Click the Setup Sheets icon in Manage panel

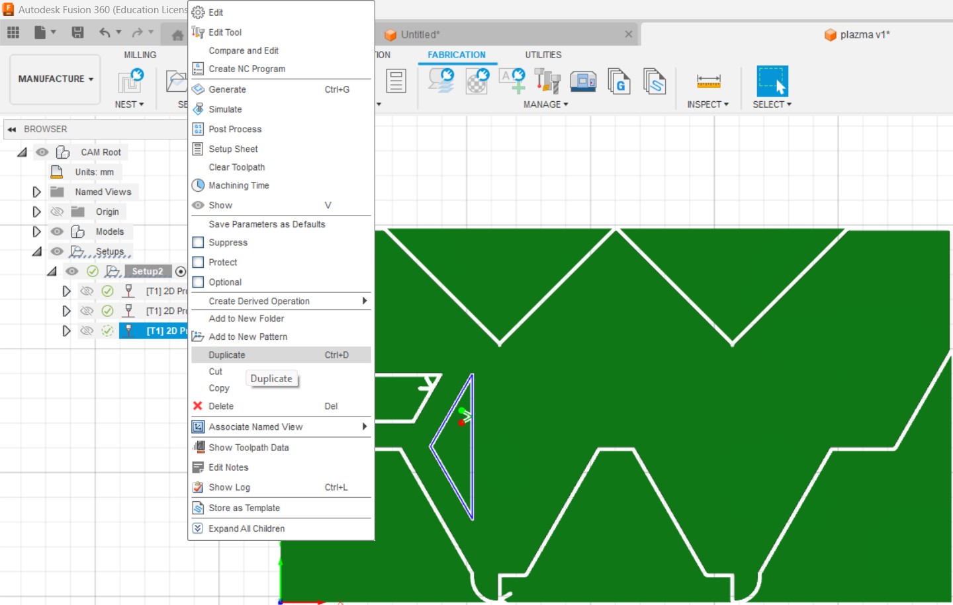click(x=655, y=81)
